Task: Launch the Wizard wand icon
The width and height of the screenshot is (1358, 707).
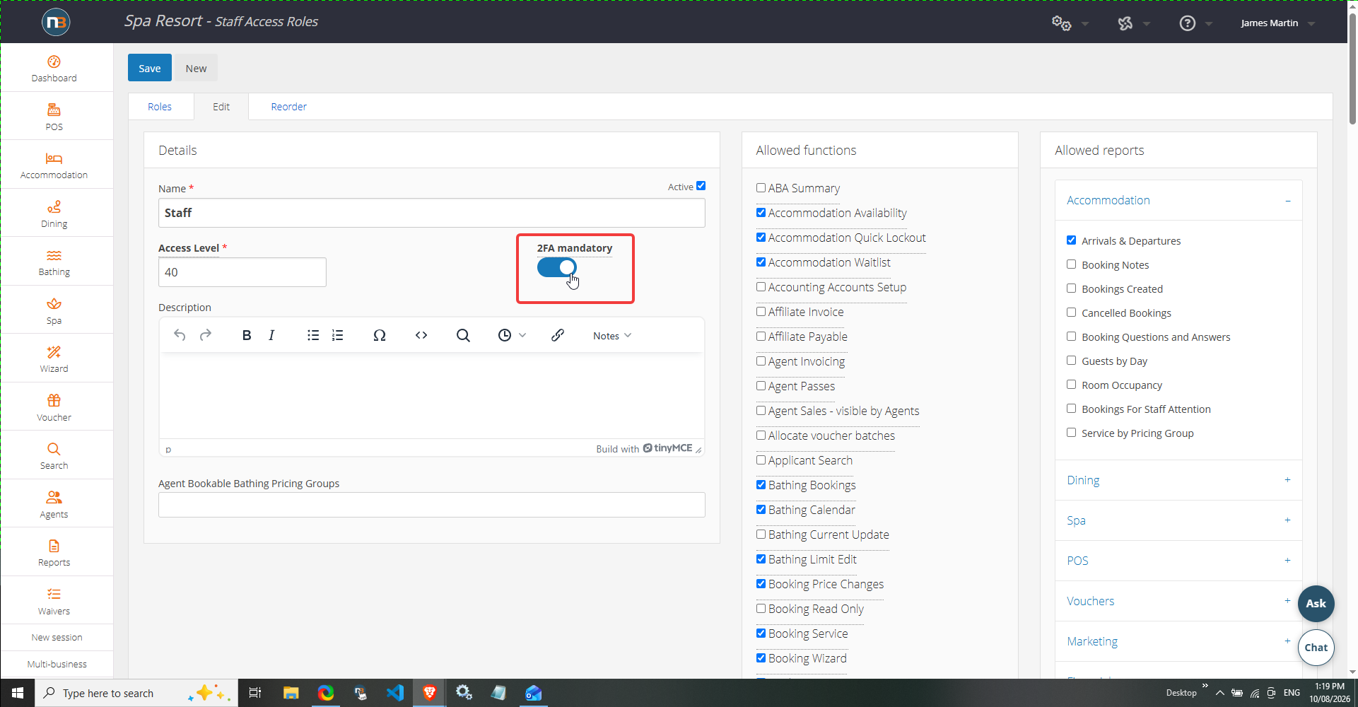Action: click(54, 352)
